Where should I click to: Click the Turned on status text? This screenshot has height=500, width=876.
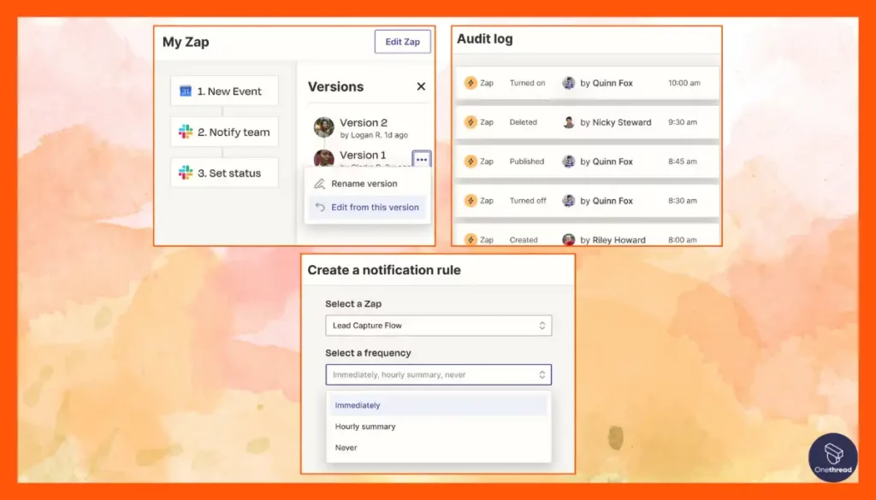point(527,83)
